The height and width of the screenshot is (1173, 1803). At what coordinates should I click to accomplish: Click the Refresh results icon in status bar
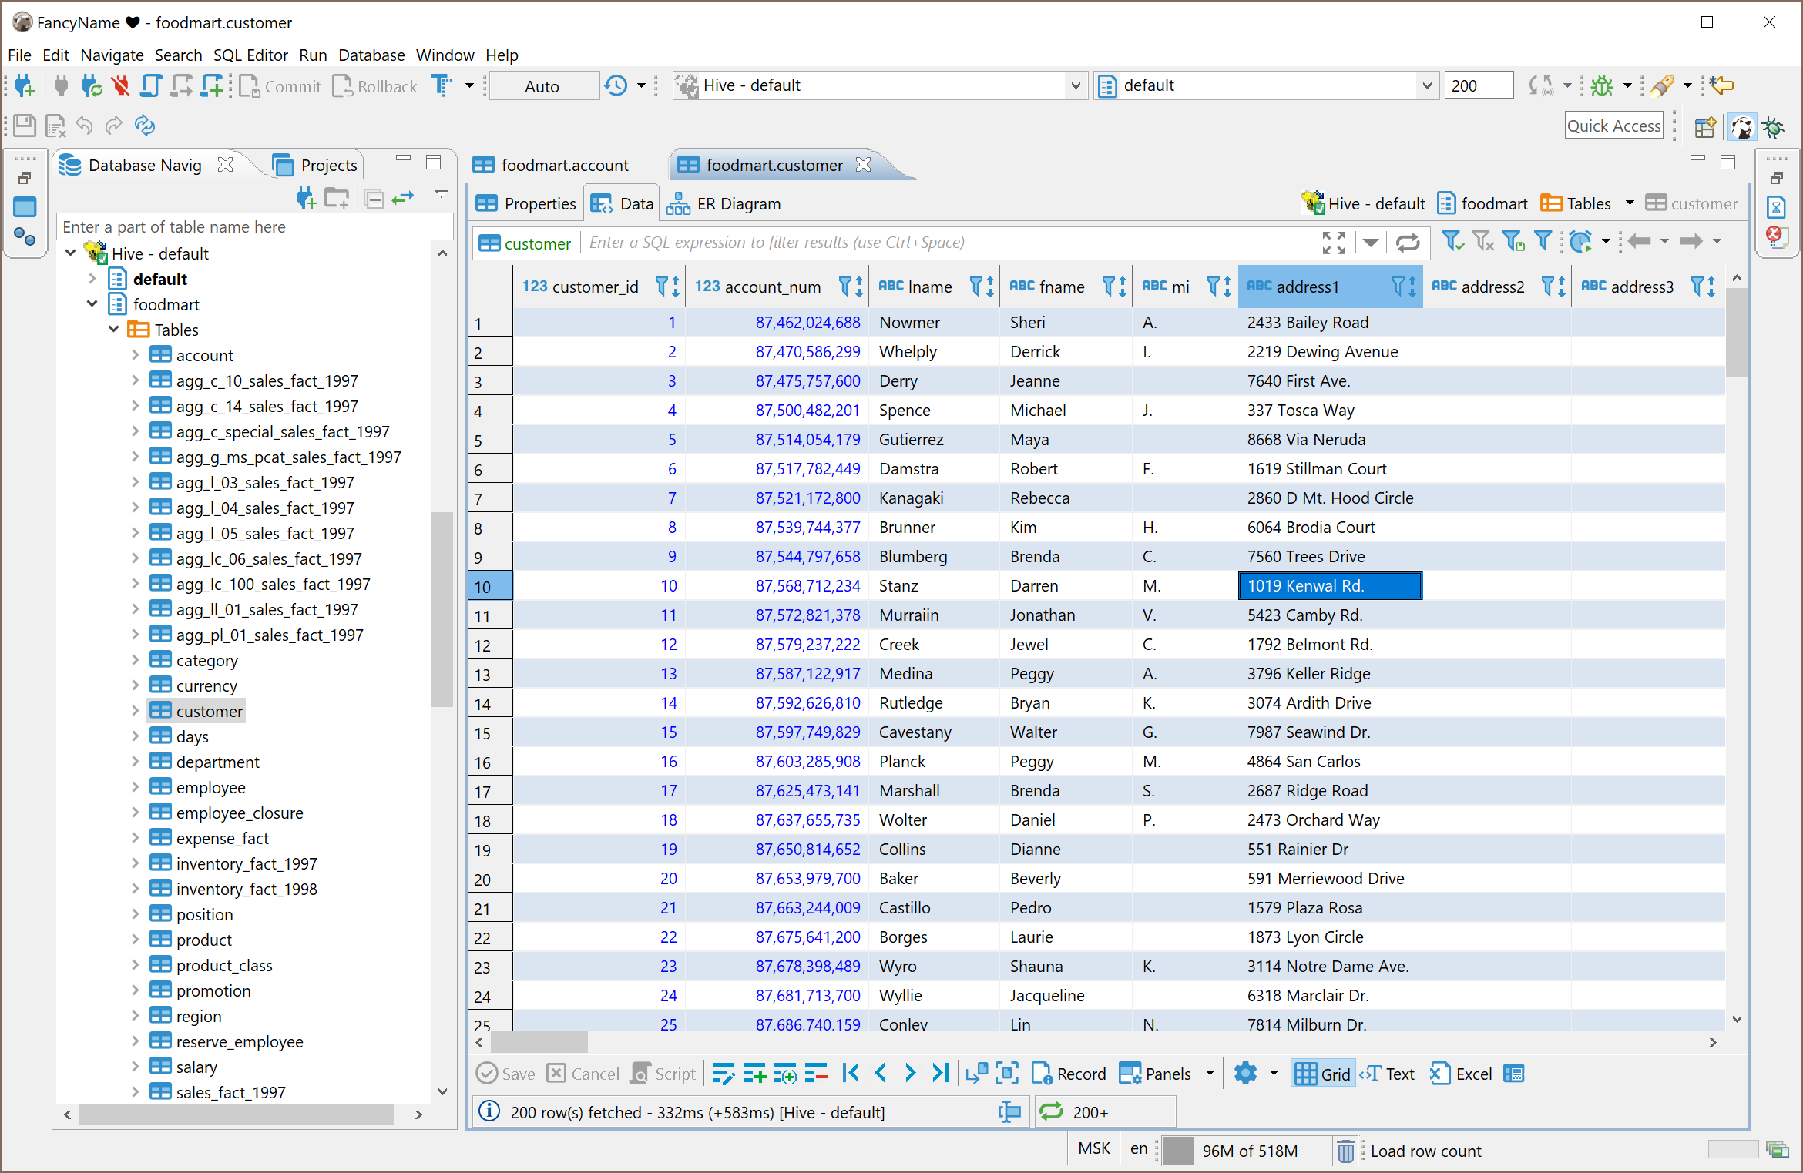point(1051,1111)
